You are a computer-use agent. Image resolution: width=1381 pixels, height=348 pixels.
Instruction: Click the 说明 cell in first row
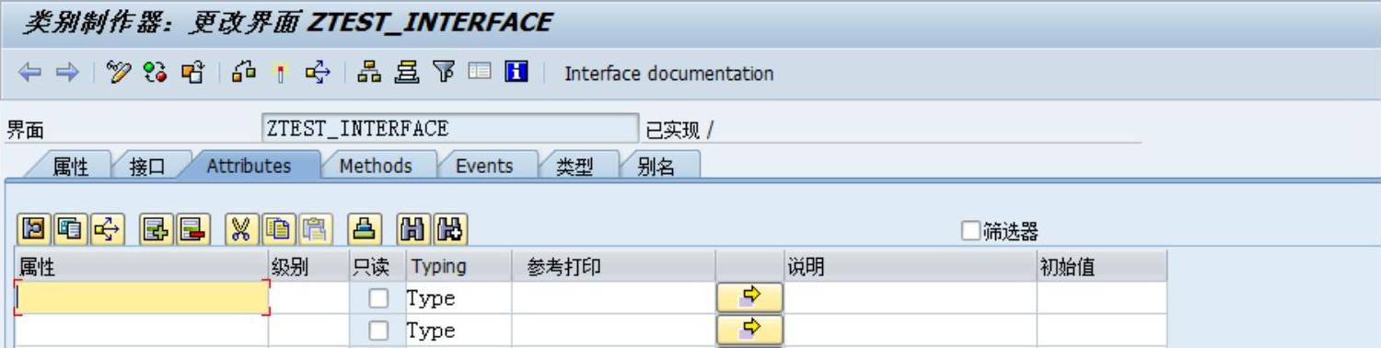pos(911,298)
